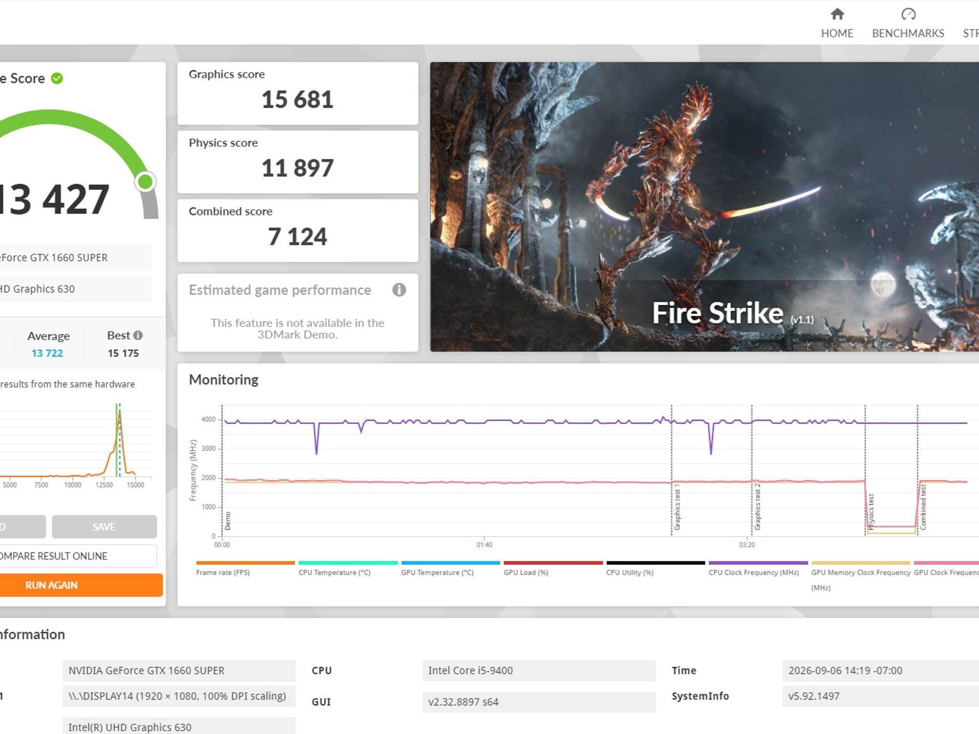Click the Monitoring heading
Screen dimensions: 979x734
[224, 379]
